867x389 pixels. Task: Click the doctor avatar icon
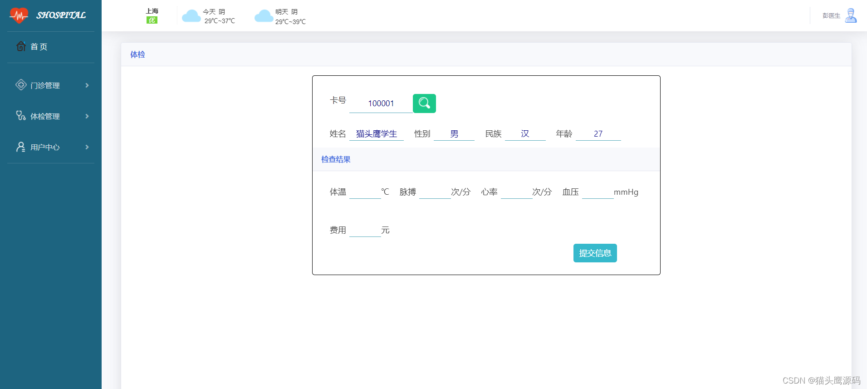[x=851, y=15]
